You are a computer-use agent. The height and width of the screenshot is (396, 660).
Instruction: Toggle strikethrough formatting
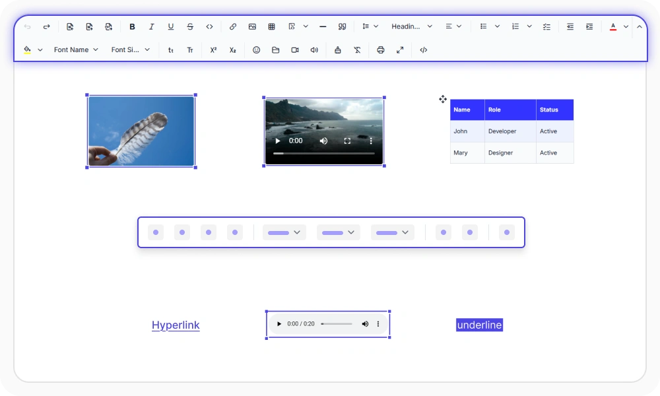[190, 26]
